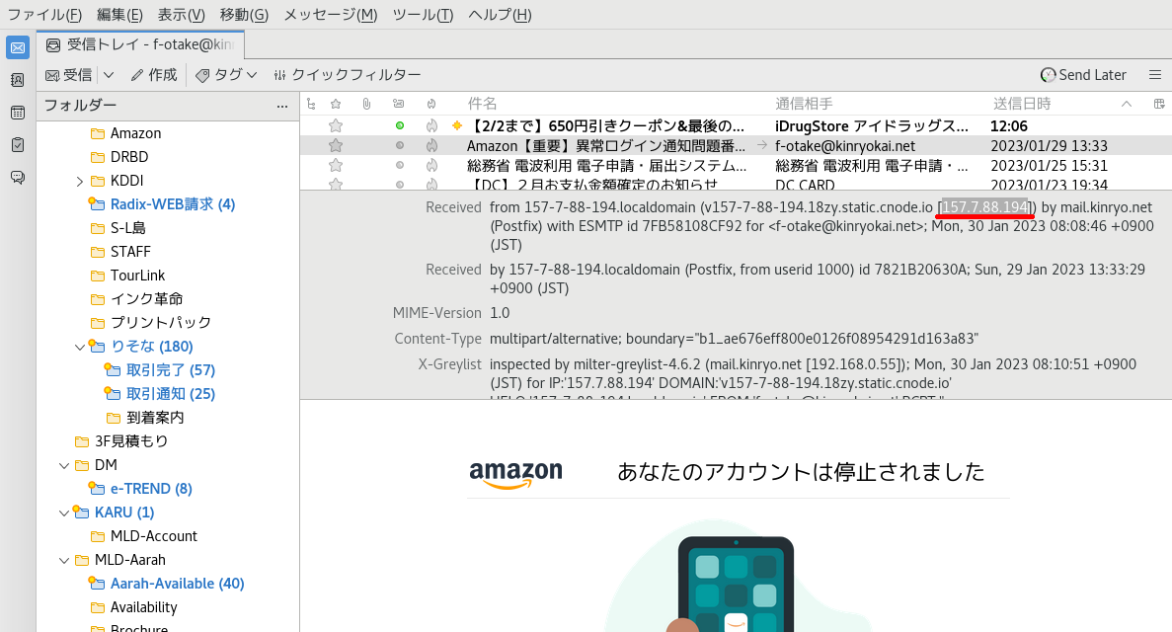Click the 受信 get messages button
The height and width of the screenshot is (632, 1172).
tap(69, 75)
